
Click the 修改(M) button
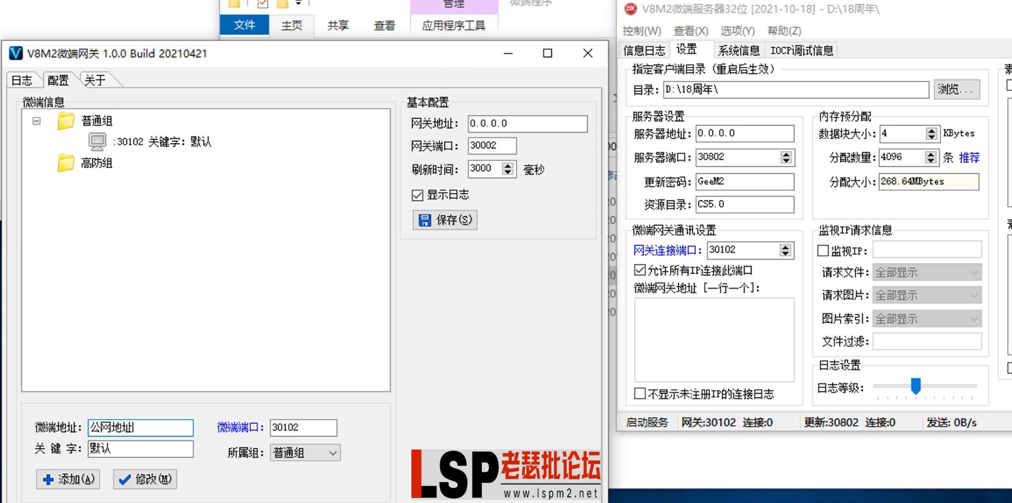(145, 479)
